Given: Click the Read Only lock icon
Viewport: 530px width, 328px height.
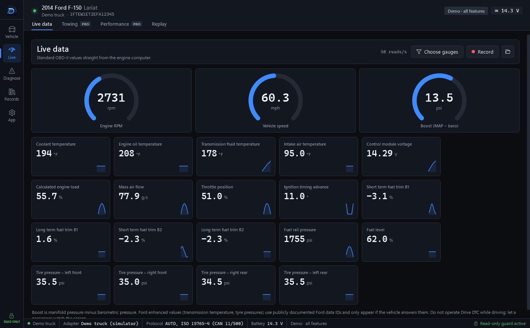Looking at the screenshot, I should [x=12, y=315].
